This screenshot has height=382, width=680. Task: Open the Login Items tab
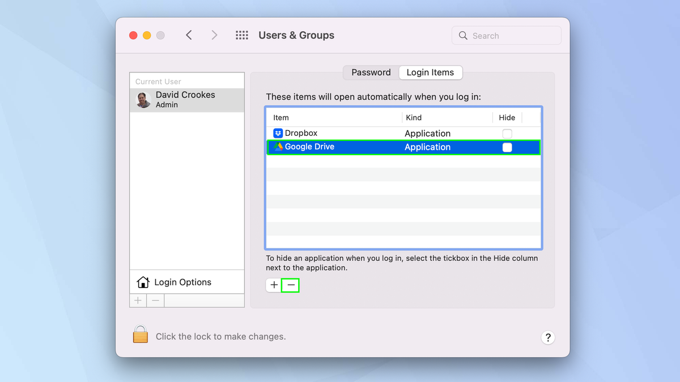tap(430, 72)
